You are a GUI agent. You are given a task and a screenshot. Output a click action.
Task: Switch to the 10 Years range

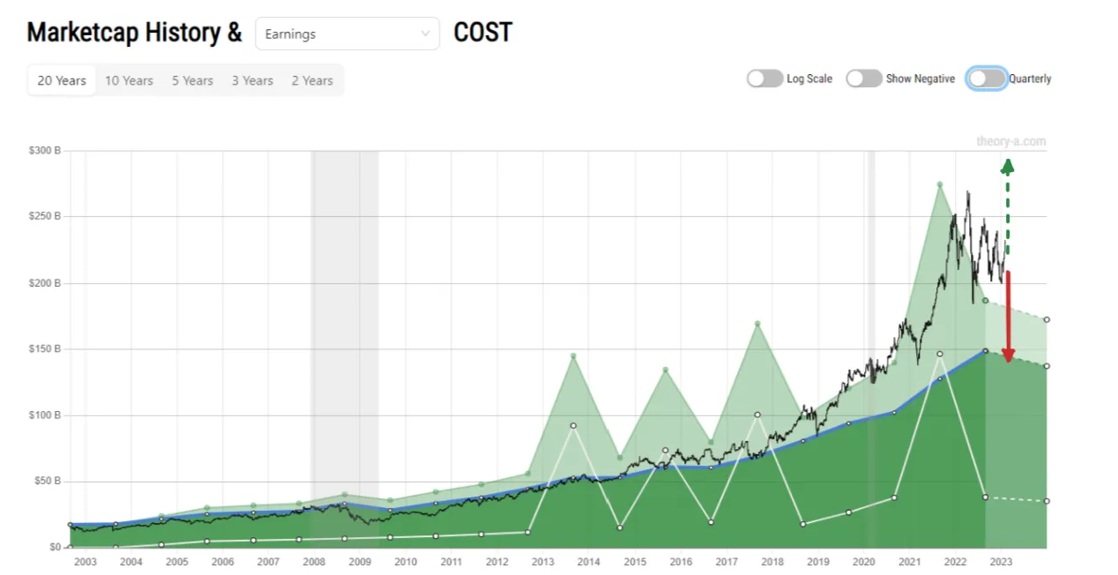click(x=129, y=80)
